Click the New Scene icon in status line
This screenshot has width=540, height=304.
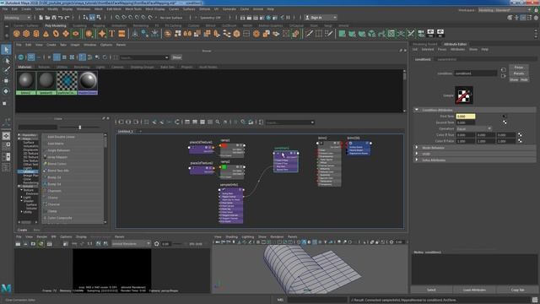41,17
